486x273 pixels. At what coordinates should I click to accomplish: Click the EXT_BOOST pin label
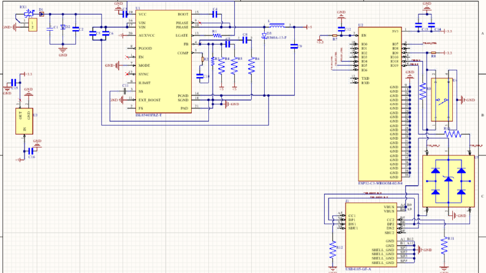click(150, 100)
